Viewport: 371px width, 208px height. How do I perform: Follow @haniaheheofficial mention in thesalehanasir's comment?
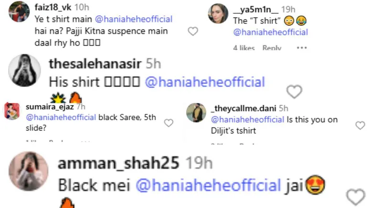click(204, 82)
